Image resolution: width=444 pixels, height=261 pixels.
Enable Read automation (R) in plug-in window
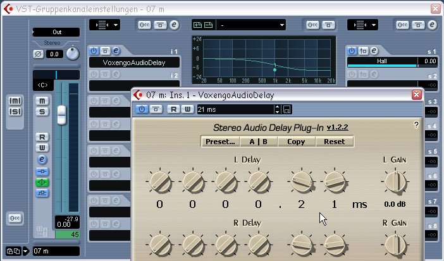pyautogui.click(x=173, y=109)
